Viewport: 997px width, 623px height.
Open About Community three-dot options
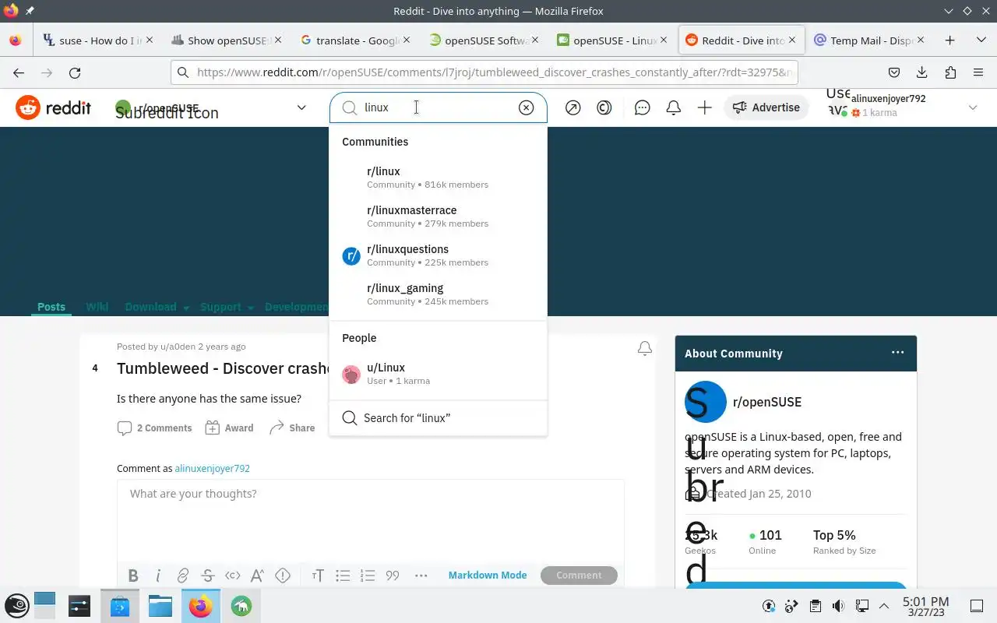coord(898,353)
